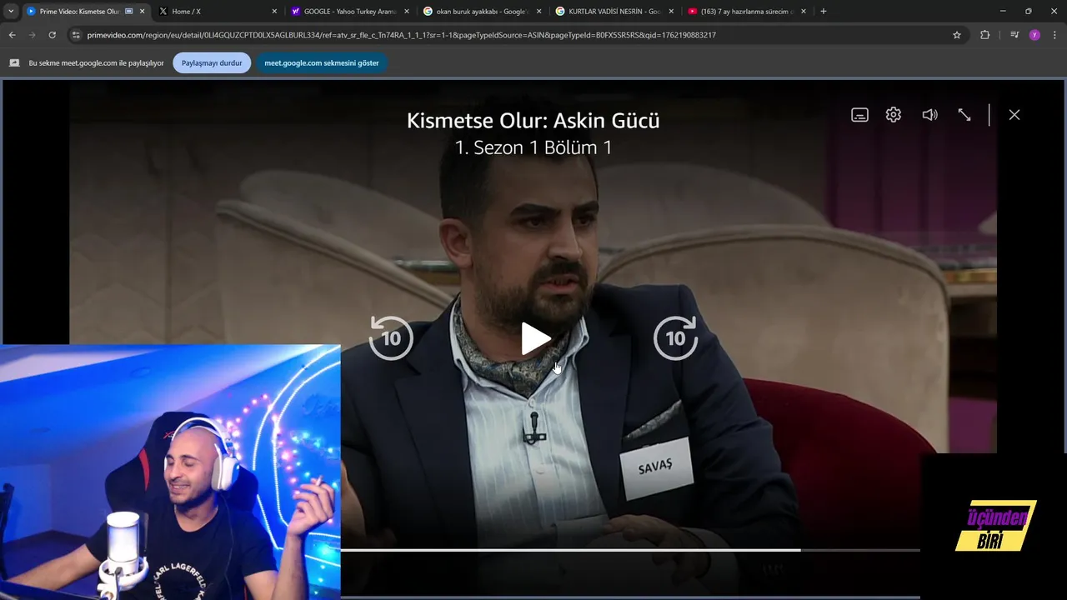The height and width of the screenshot is (600, 1067).
Task: Rewind the video 10 seconds
Action: (x=391, y=337)
